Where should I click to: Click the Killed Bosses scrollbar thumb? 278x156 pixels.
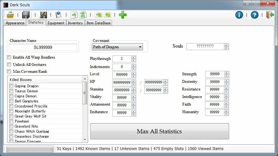click(x=85, y=93)
